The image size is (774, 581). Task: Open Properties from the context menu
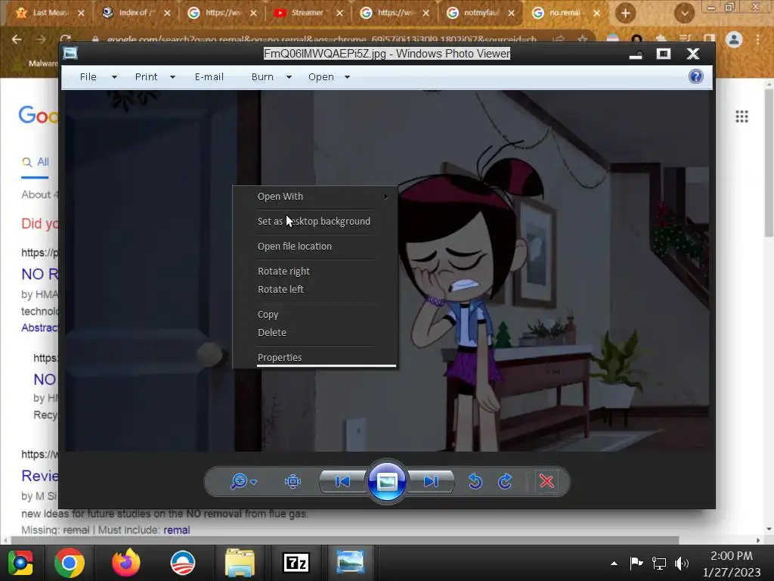315,357
